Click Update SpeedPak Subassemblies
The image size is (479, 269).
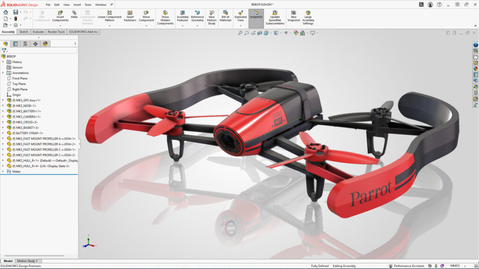point(275,18)
